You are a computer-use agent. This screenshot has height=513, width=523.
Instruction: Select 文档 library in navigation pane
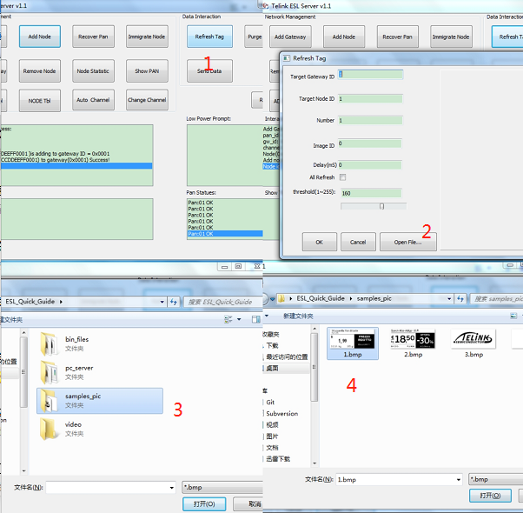(x=272, y=448)
